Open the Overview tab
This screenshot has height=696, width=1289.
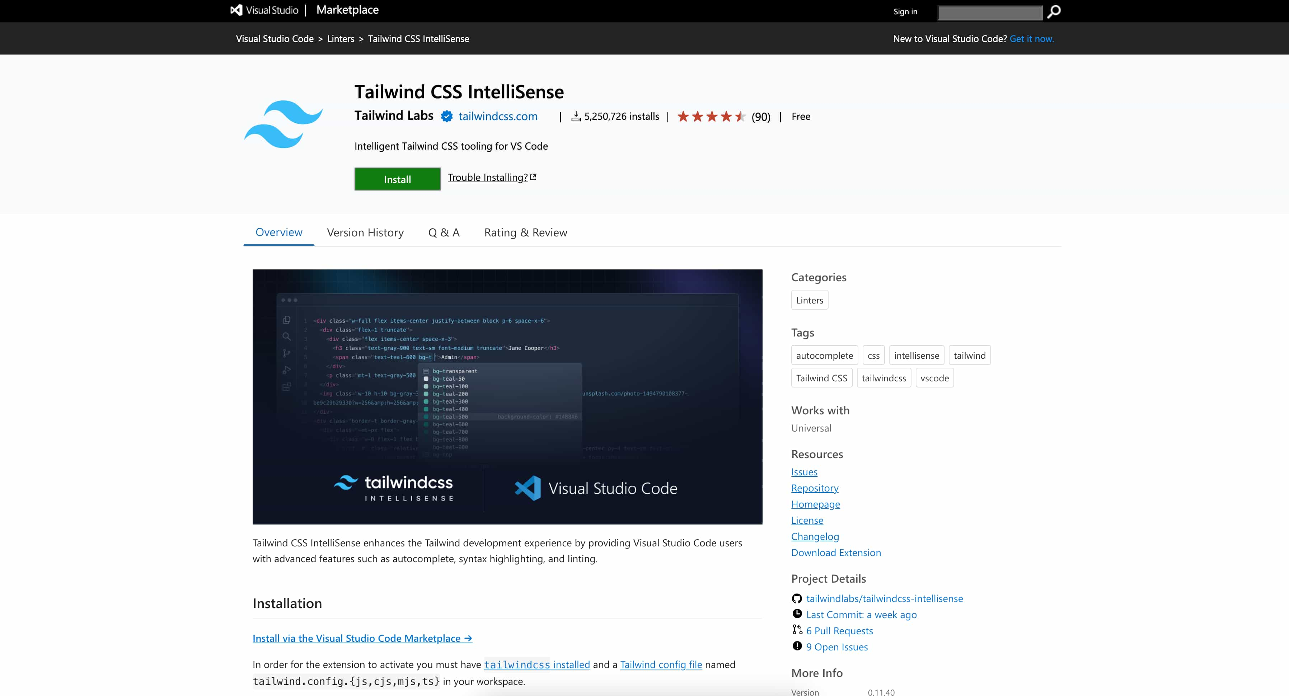[279, 232]
